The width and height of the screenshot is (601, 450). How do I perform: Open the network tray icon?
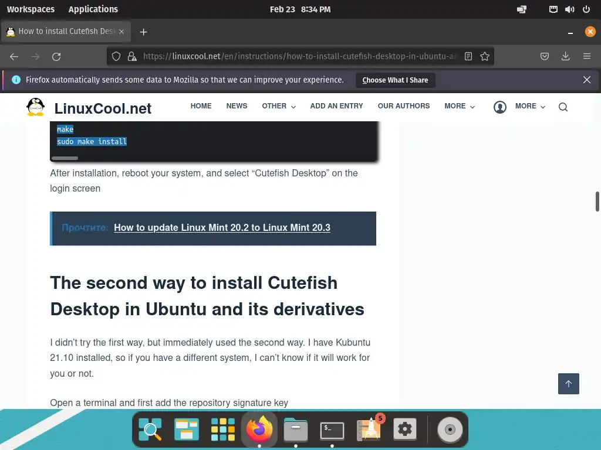click(x=553, y=9)
